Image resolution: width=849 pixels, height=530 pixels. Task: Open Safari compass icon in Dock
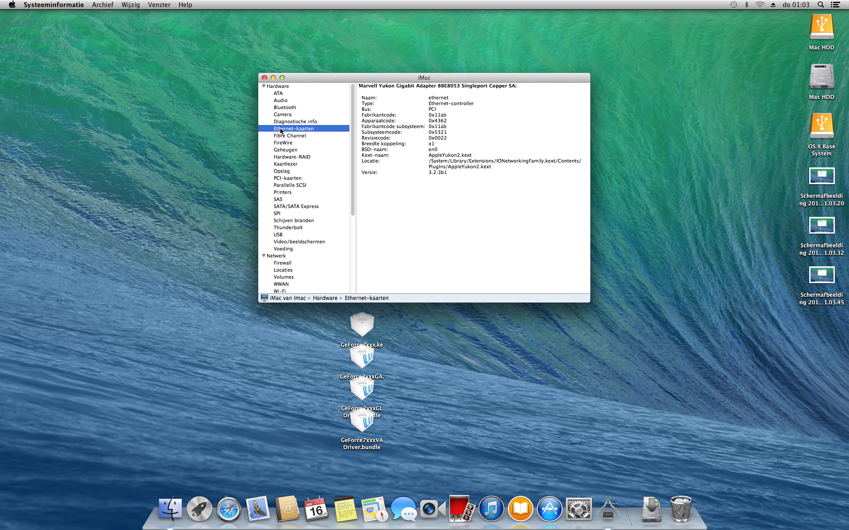(x=229, y=509)
